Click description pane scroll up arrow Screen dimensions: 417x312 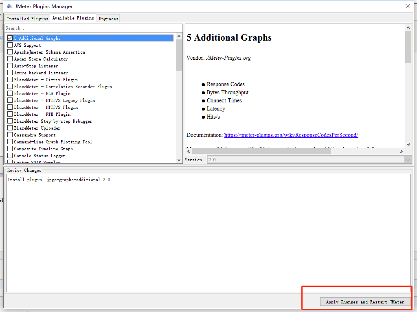tap(408, 27)
